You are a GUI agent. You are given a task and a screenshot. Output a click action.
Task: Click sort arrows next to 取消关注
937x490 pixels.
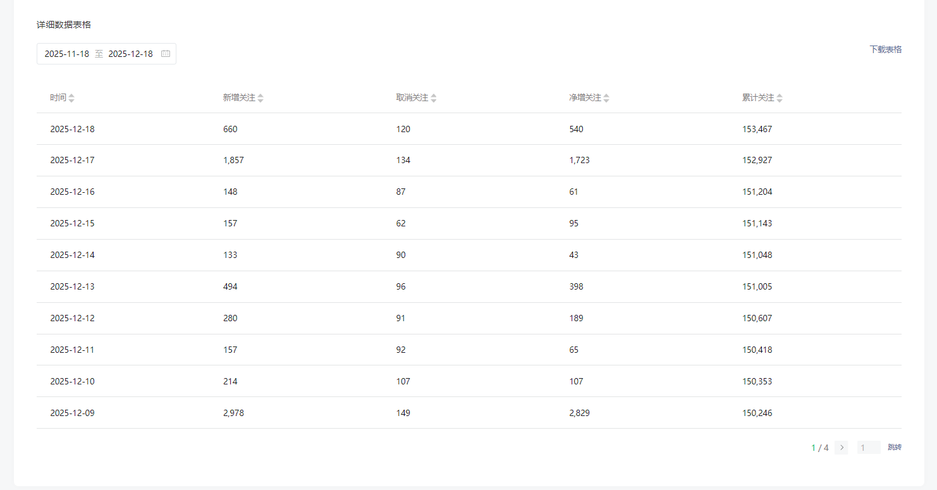[434, 98]
